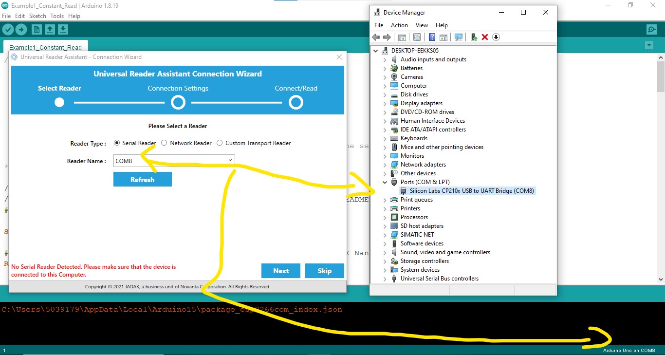Expand the Display adapters node
The image size is (665, 355).
tap(385, 103)
